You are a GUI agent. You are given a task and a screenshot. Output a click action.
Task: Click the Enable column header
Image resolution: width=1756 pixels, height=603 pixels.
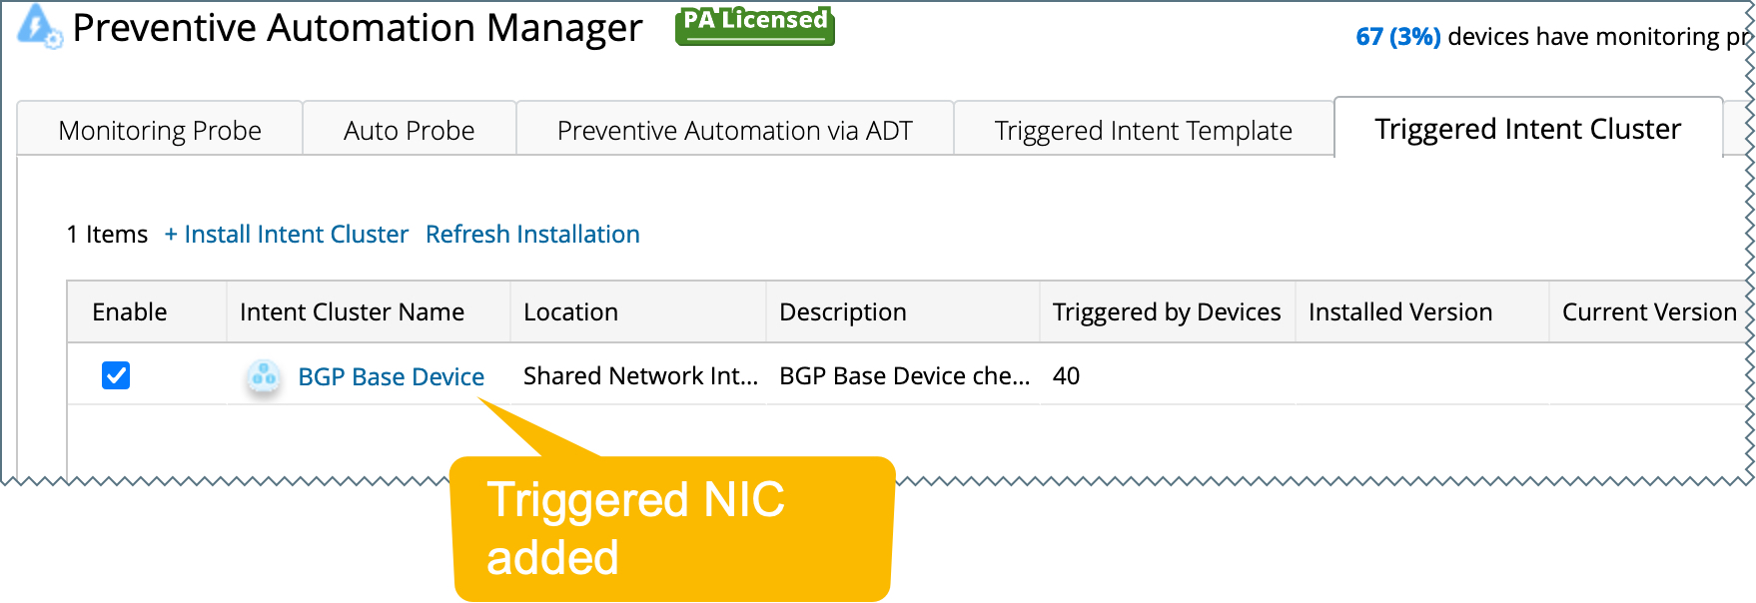[130, 312]
